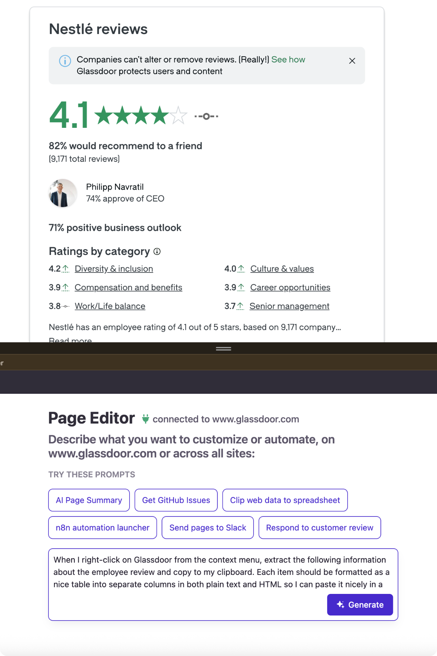437x656 pixels.
Task: Pick the Clip web data to spreadsheet prompt
Action: point(285,500)
